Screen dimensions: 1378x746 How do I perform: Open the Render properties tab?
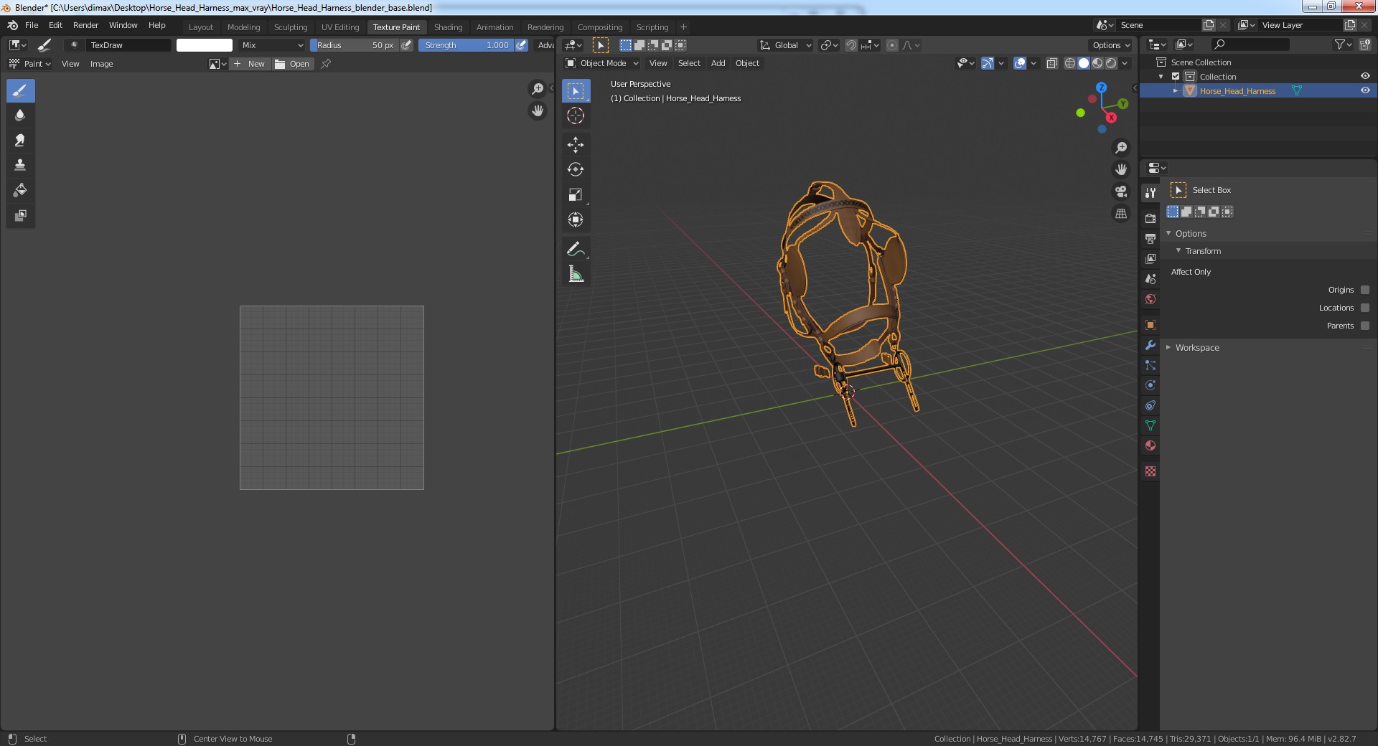(1150, 218)
